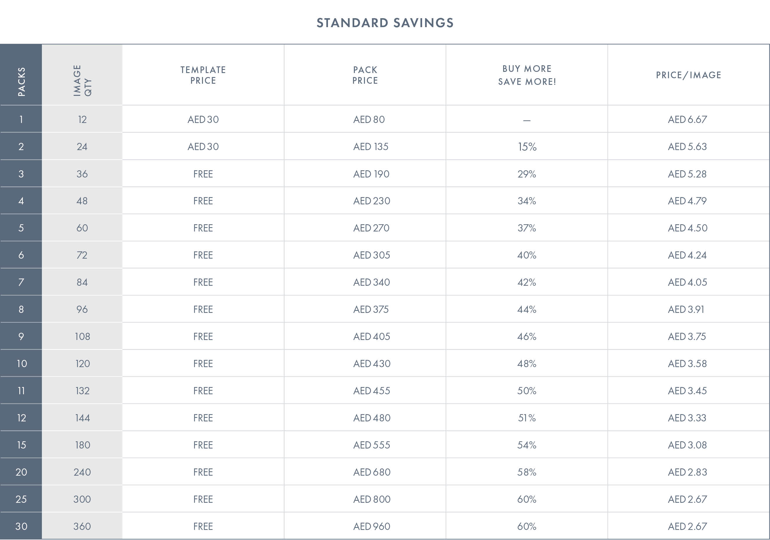Select the PACKS column header

pos(21,82)
